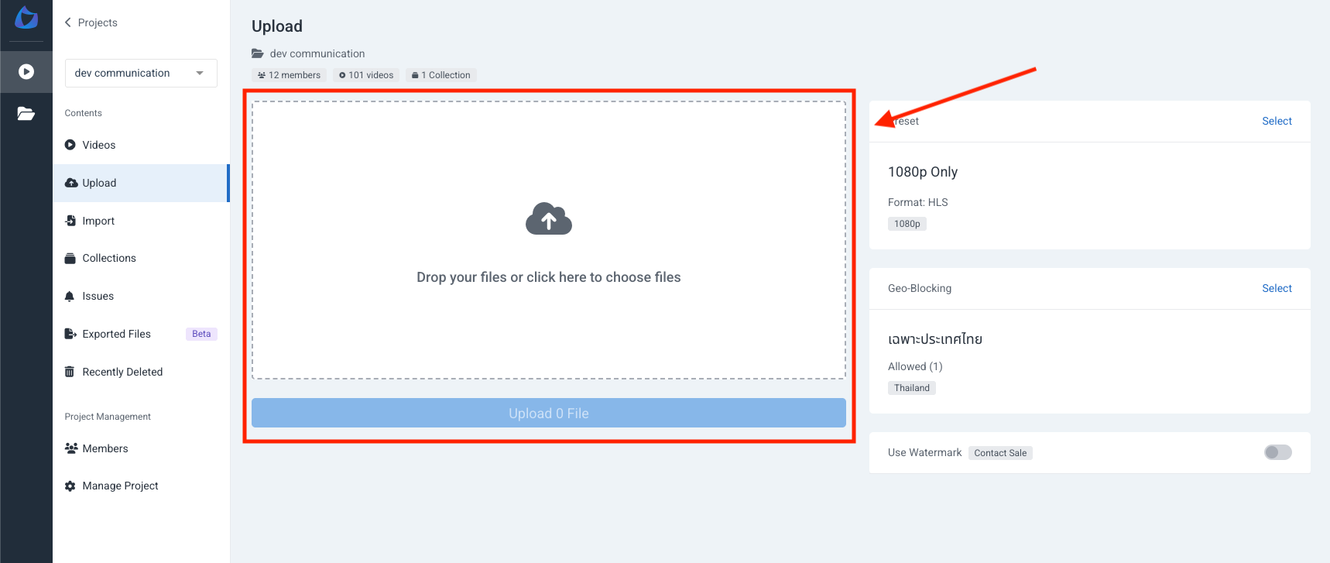Open the folder icon in left rail
The image size is (1330, 563).
(x=26, y=114)
